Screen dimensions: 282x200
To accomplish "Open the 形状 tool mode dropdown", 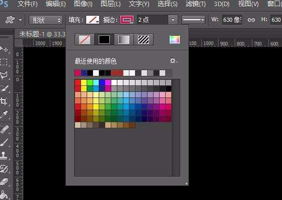I will click(x=46, y=20).
